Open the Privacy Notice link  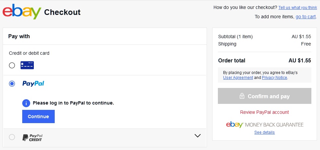point(275,78)
